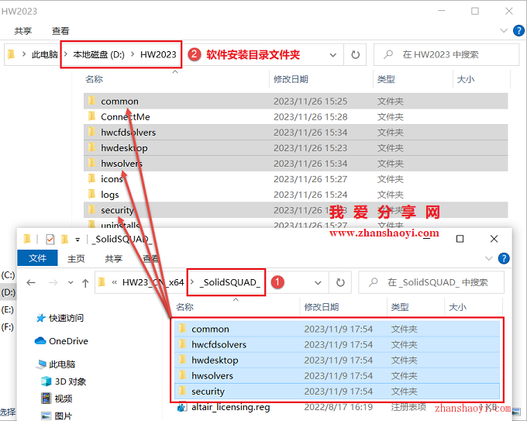The width and height of the screenshot is (527, 421).
Task: Go back in _SolidSQUAD_ window
Action: [x=31, y=282]
